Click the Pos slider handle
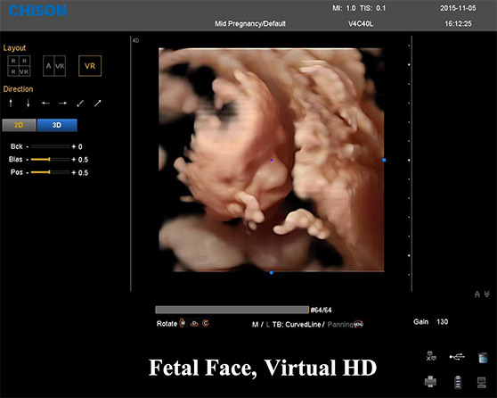The image size is (497, 398). (x=49, y=172)
